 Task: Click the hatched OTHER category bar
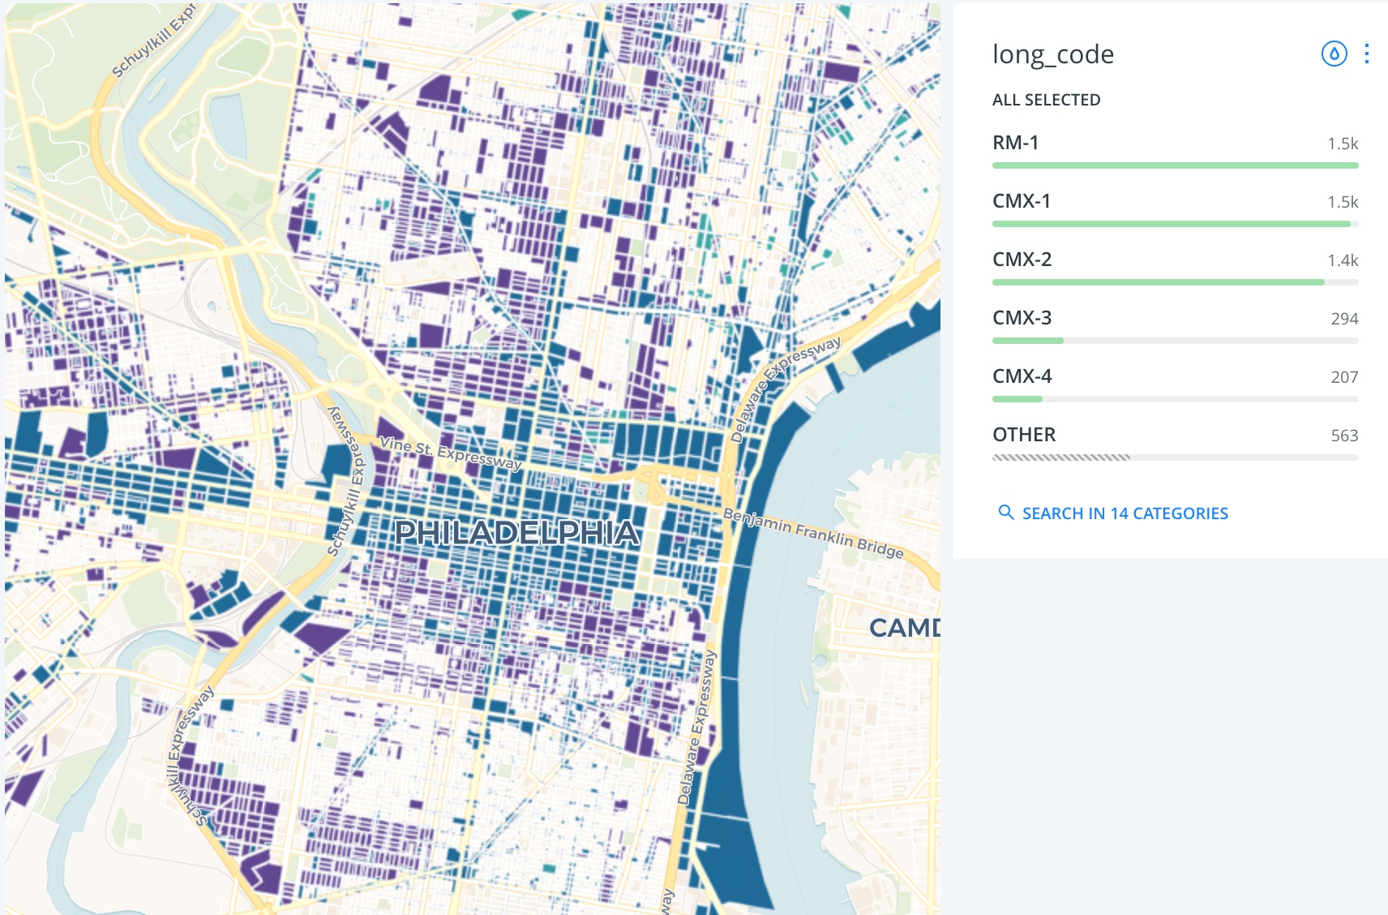1060,457
